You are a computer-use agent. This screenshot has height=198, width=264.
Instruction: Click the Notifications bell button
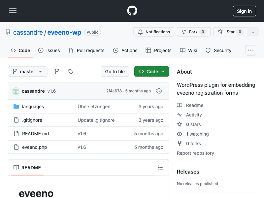click(154, 32)
